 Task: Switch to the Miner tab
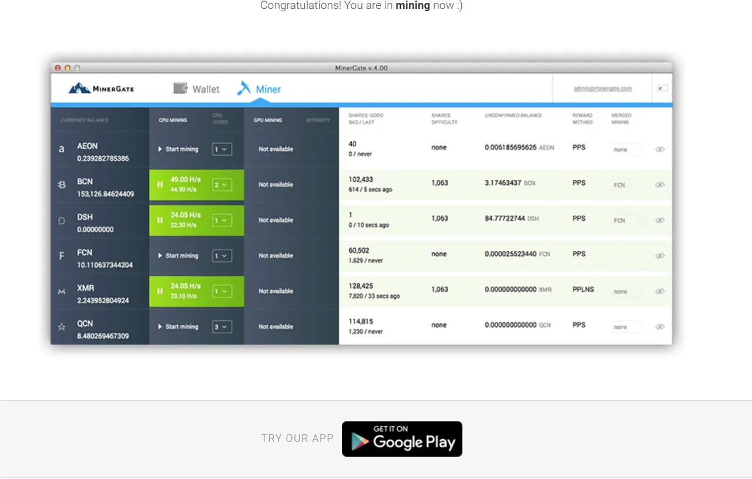pos(259,89)
